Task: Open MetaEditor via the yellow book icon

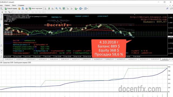Action: pos(19,8)
